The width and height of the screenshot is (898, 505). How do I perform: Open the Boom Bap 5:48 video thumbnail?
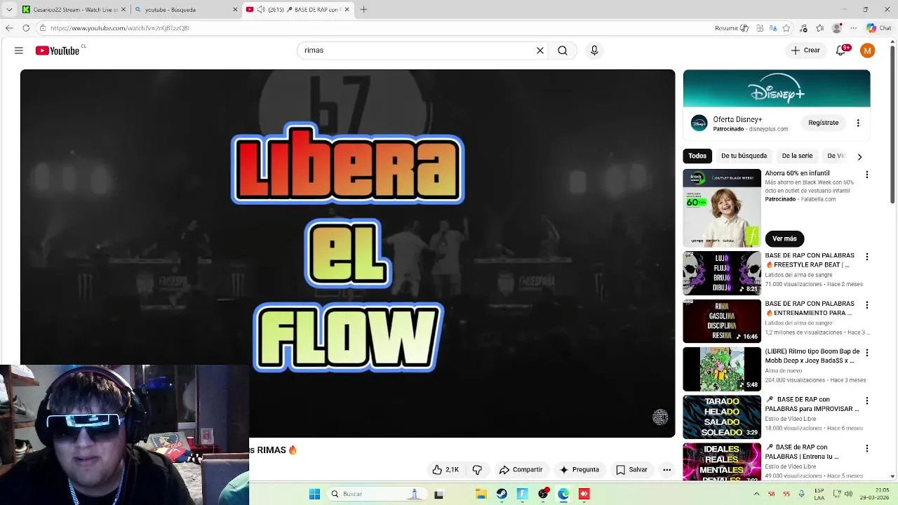pyautogui.click(x=722, y=369)
